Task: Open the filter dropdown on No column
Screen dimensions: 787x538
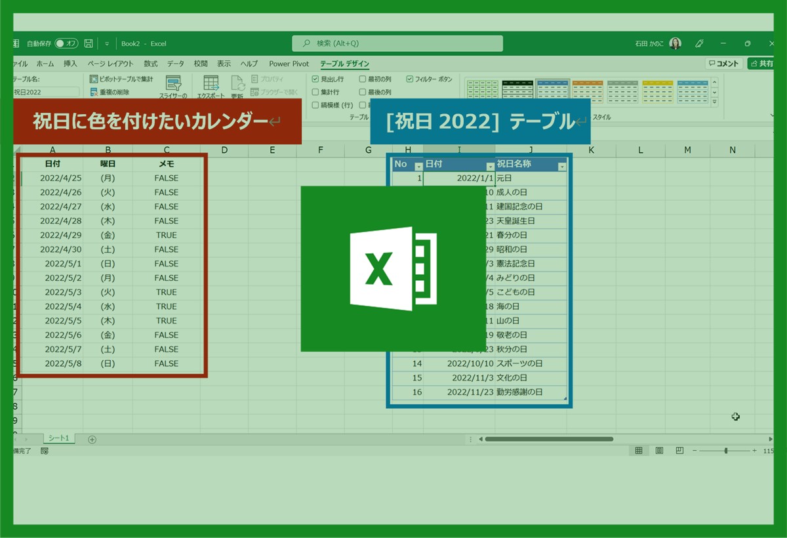Action: pos(418,167)
